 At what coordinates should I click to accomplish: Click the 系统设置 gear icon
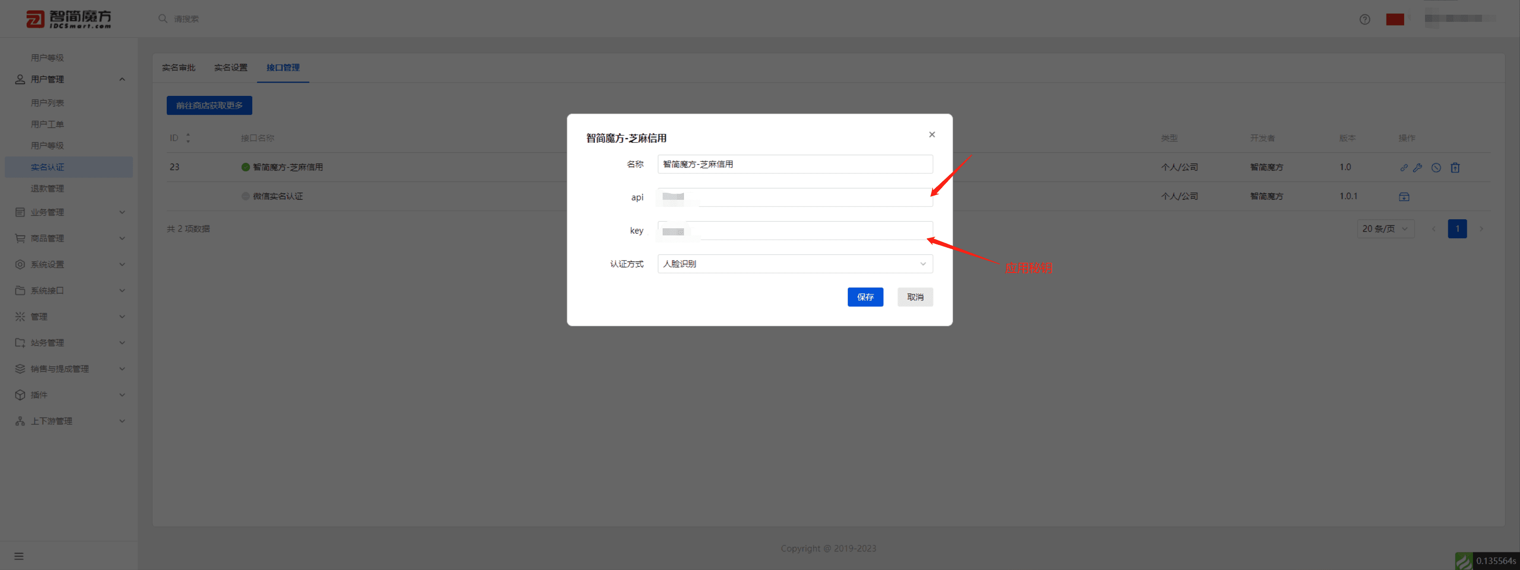(20, 264)
